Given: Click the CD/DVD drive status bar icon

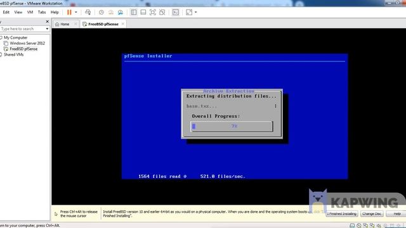Looking at the screenshot, I should (x=359, y=225).
